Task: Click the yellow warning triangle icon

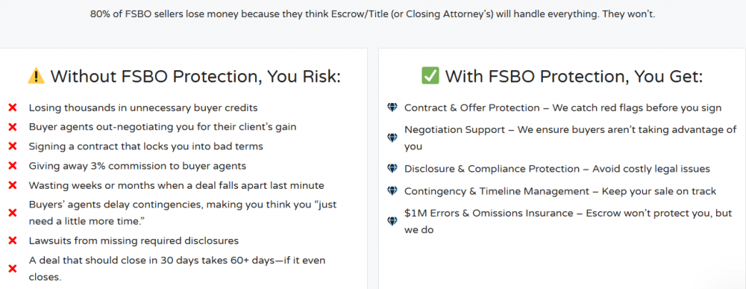Action: [36, 75]
